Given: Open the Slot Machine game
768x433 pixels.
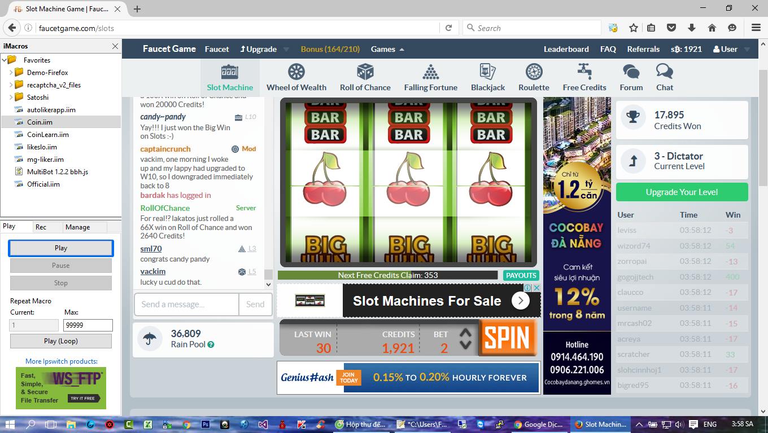Looking at the screenshot, I should (230, 78).
